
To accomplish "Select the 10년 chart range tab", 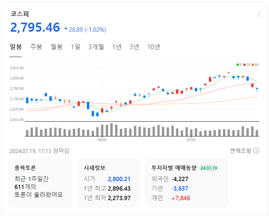I will (x=154, y=47).
